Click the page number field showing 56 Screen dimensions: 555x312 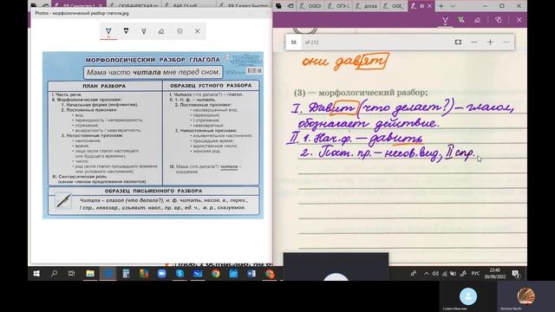pyautogui.click(x=293, y=42)
